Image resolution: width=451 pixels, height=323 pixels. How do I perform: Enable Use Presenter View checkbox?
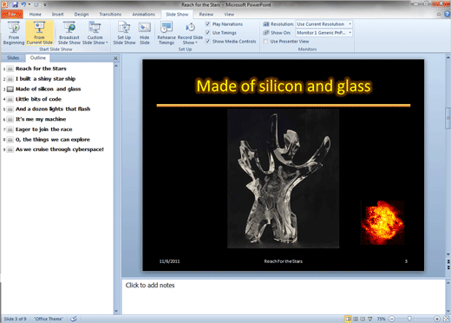point(265,42)
